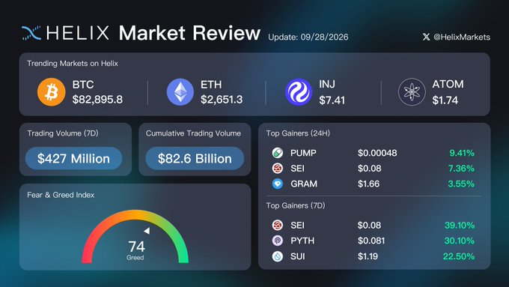This screenshot has height=287, width=509.
Task: Click the GRAM token name
Action: pos(304,184)
